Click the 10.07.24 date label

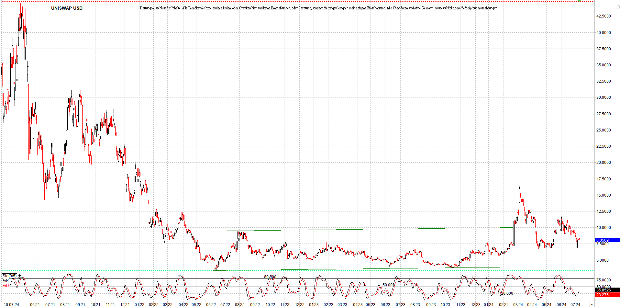[x=11, y=305]
